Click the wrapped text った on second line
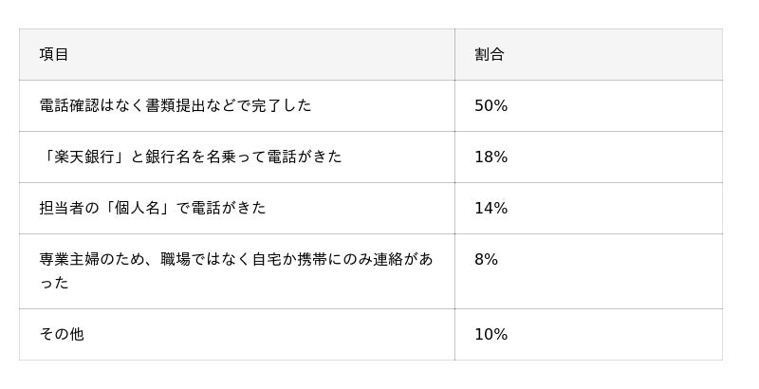This screenshot has width=759, height=389. tap(54, 283)
